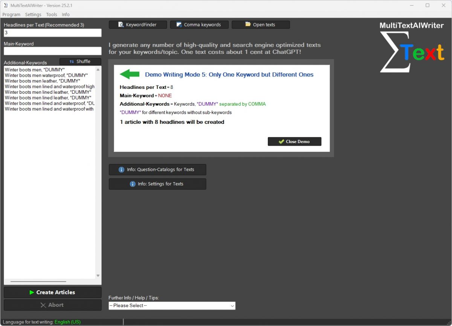The height and width of the screenshot is (326, 452).
Task: Open the Tools menu
Action: click(52, 15)
